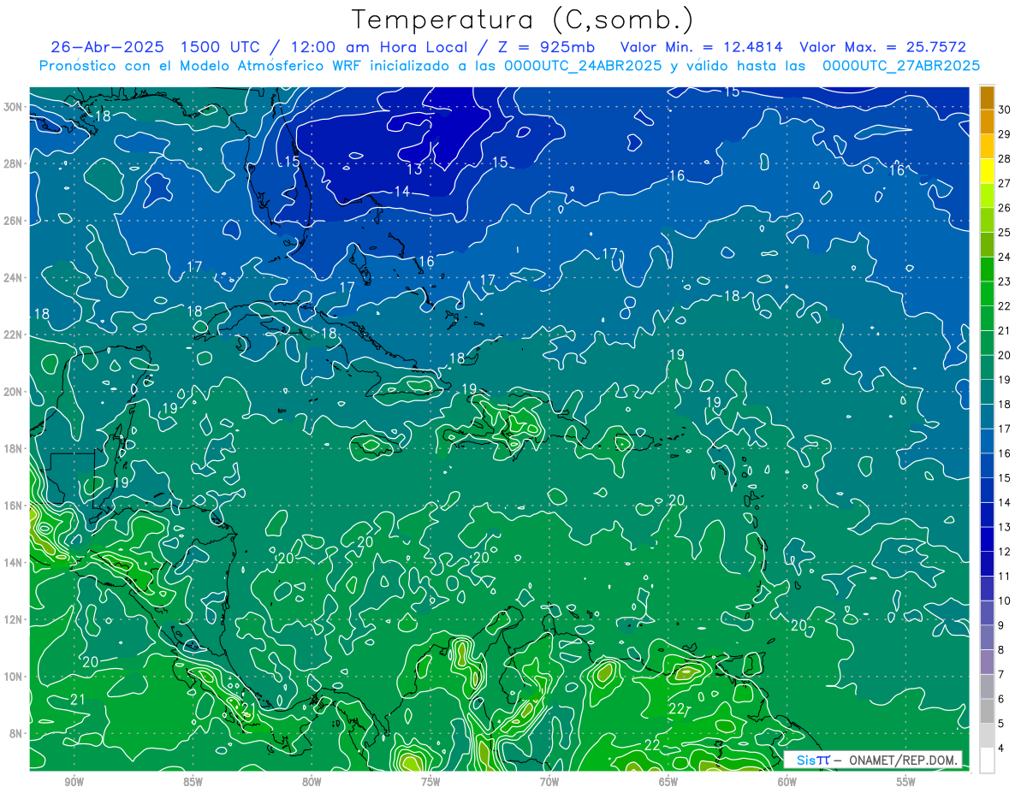The image size is (1027, 793).
Task: Click "Pronóstico con el Modelo Atmosferico WRF" text
Action: click(x=200, y=66)
